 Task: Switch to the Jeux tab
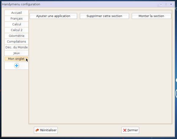(x=17, y=53)
